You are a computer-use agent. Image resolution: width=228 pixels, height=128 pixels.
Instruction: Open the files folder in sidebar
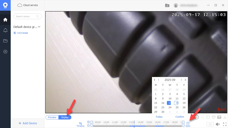coord(5,41)
